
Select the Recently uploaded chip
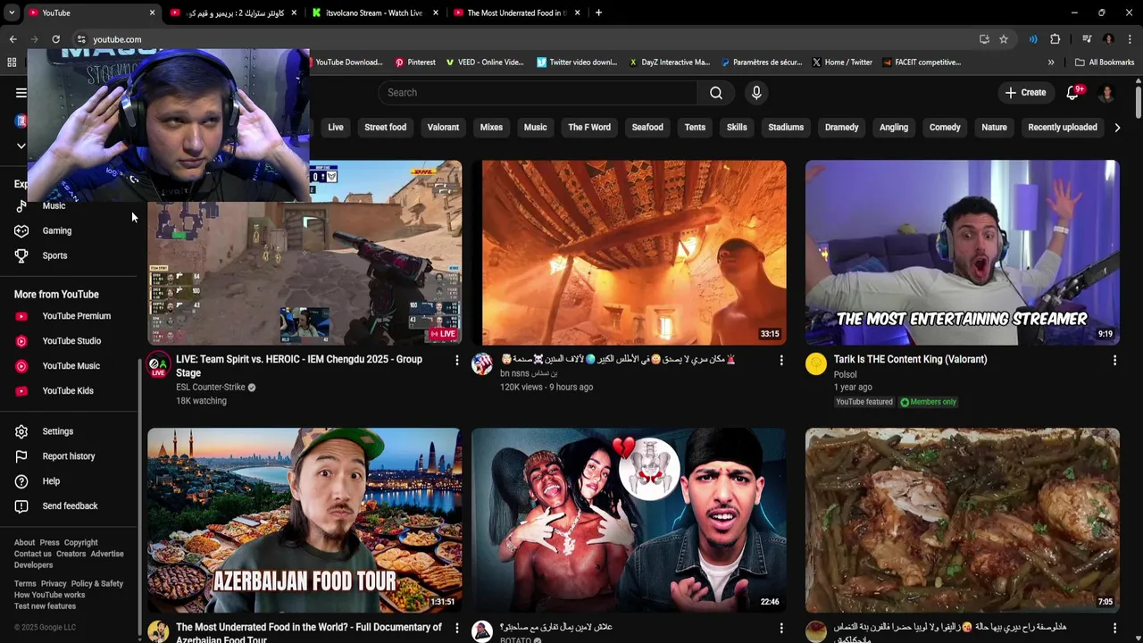(x=1063, y=128)
